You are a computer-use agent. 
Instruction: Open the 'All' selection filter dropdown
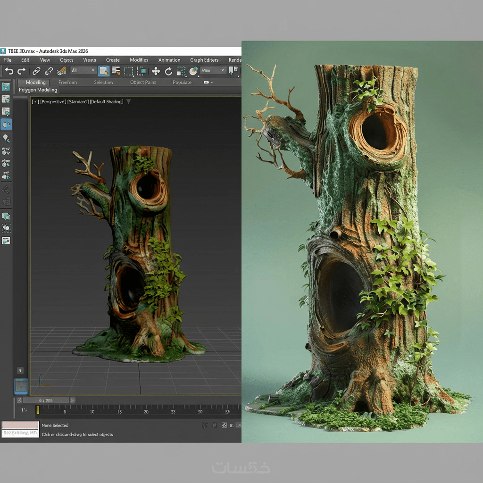[83, 70]
